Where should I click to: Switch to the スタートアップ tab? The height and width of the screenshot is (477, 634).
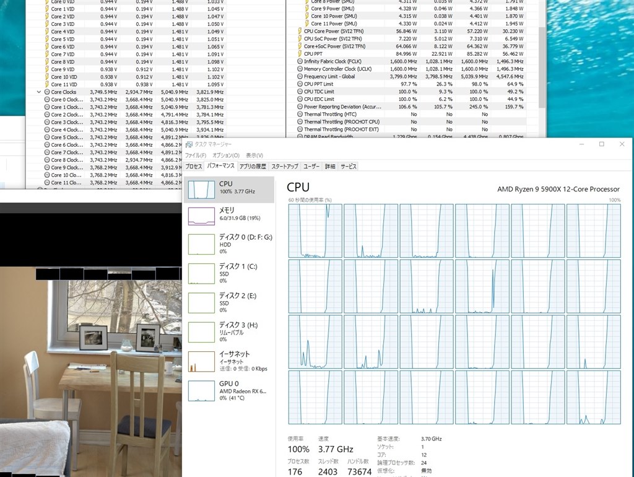tap(284, 166)
